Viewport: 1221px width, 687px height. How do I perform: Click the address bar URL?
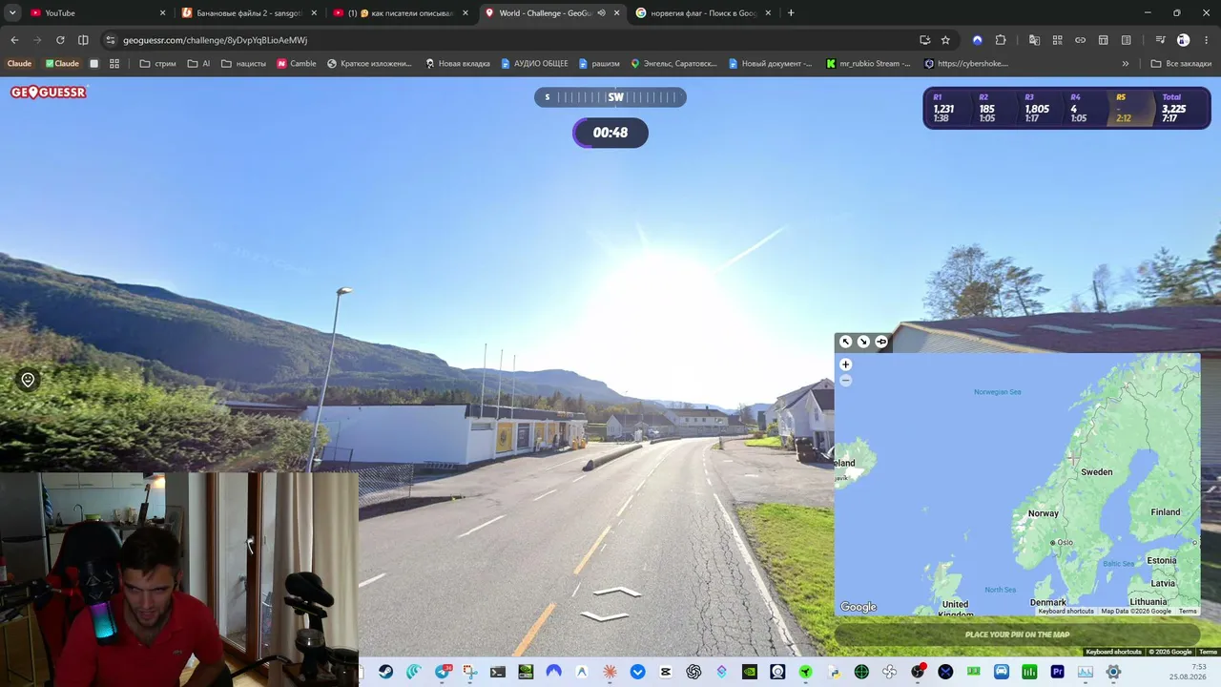pos(216,40)
